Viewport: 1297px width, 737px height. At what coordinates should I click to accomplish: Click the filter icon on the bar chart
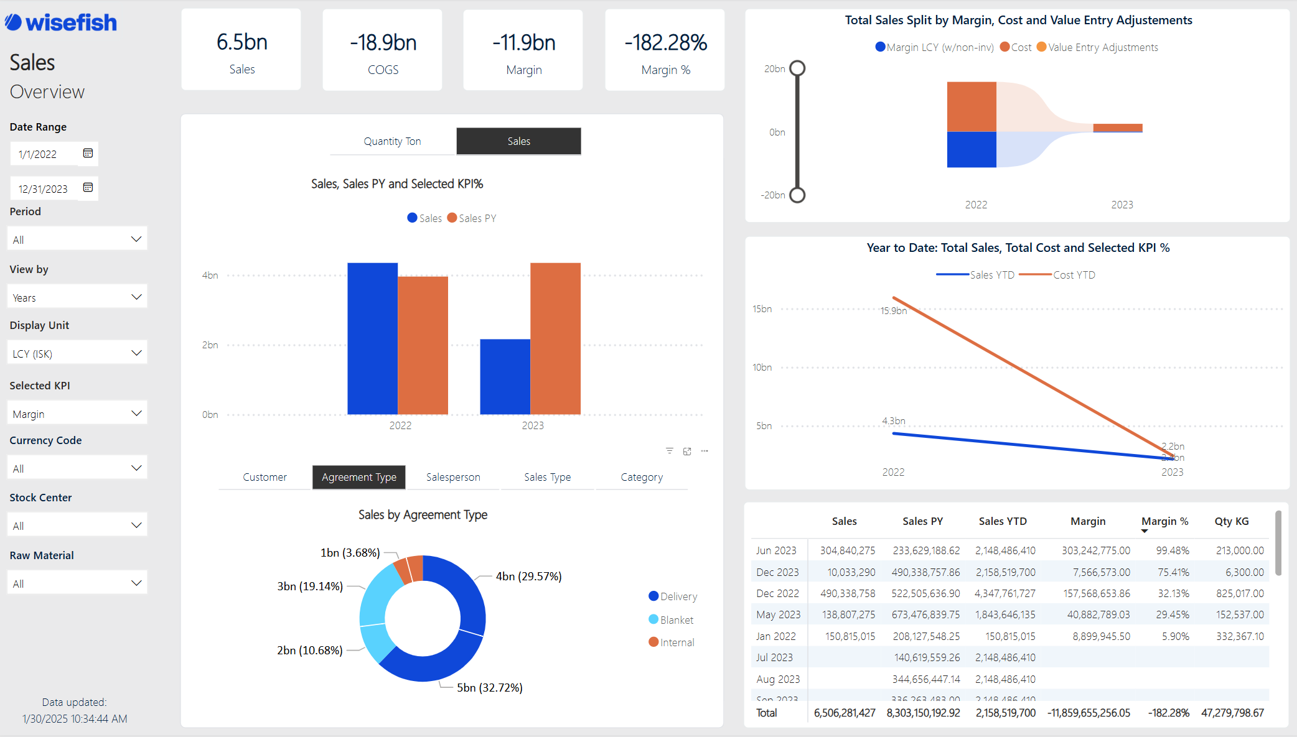tap(669, 451)
